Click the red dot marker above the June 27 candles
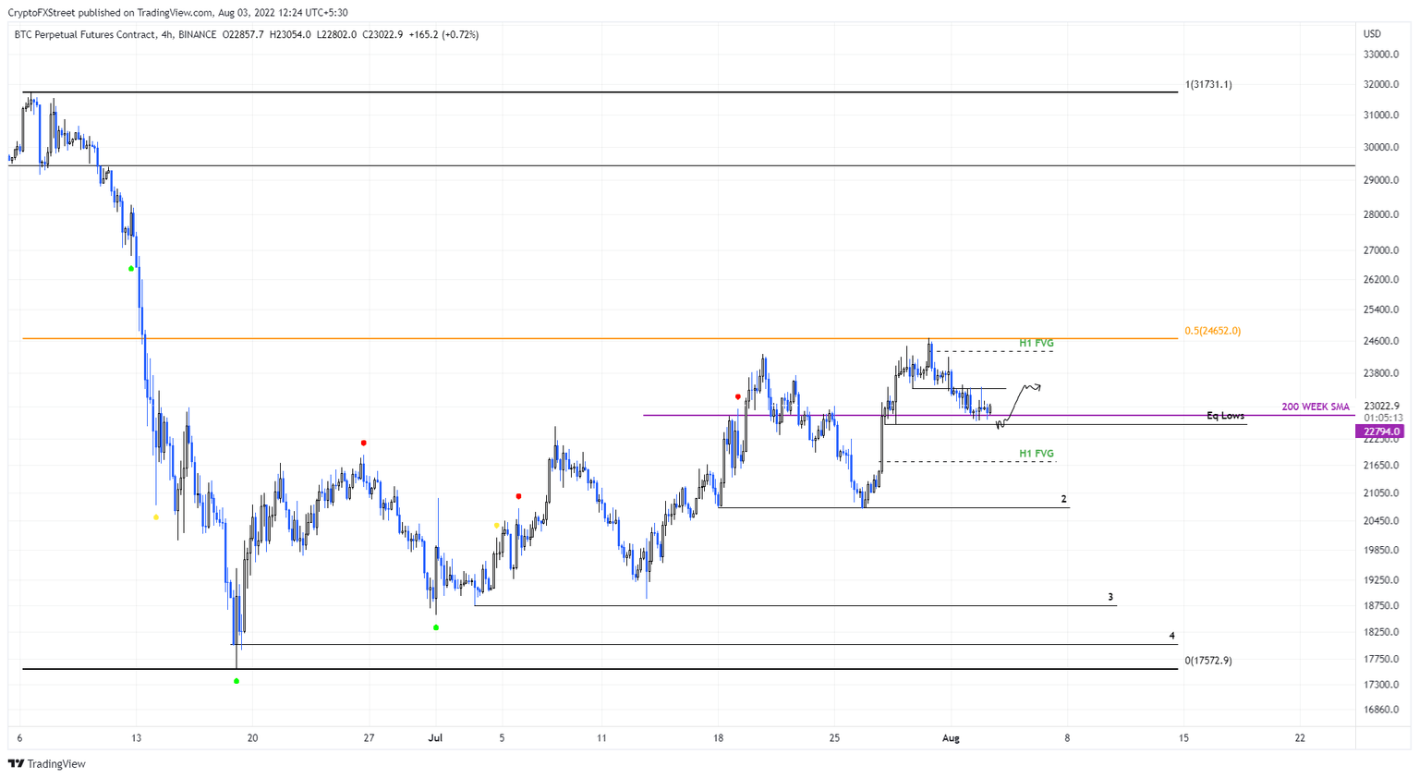This screenshot has width=1419, height=778. 363,442
